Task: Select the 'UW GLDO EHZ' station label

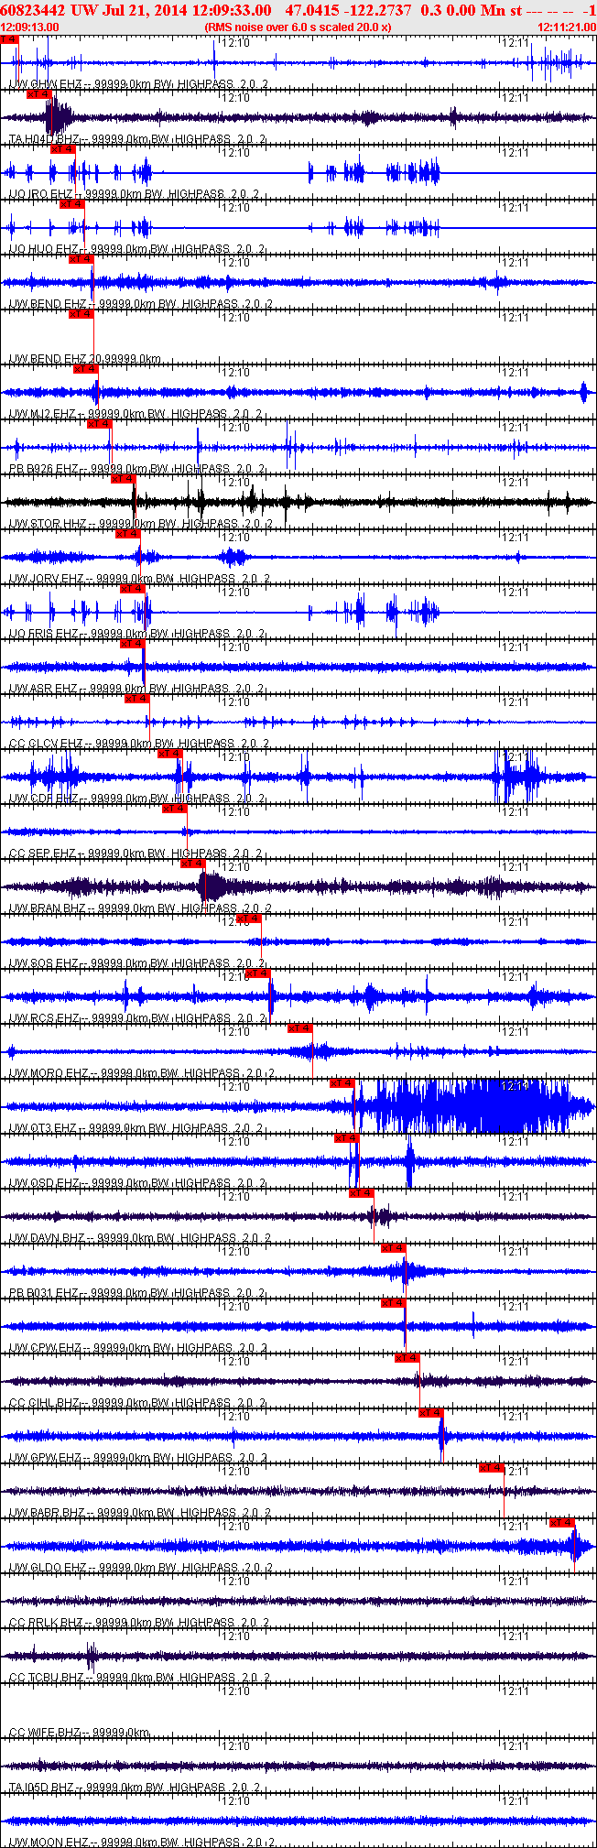Action: [140, 1568]
